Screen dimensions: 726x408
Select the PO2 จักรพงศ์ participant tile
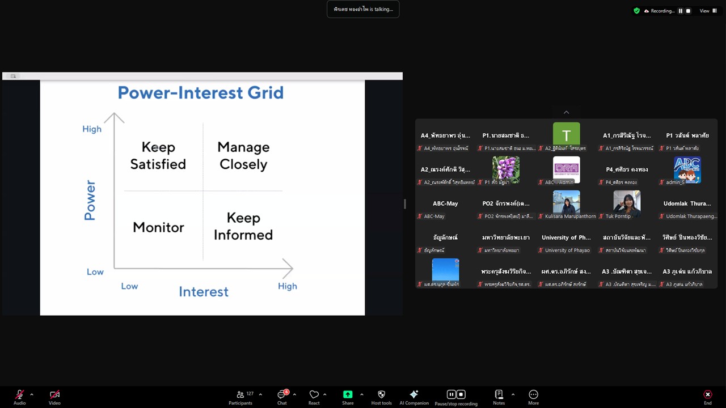pyautogui.click(x=505, y=205)
